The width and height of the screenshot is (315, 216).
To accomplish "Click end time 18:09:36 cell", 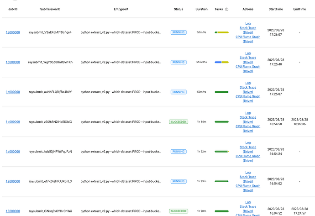I will [x=299, y=122].
